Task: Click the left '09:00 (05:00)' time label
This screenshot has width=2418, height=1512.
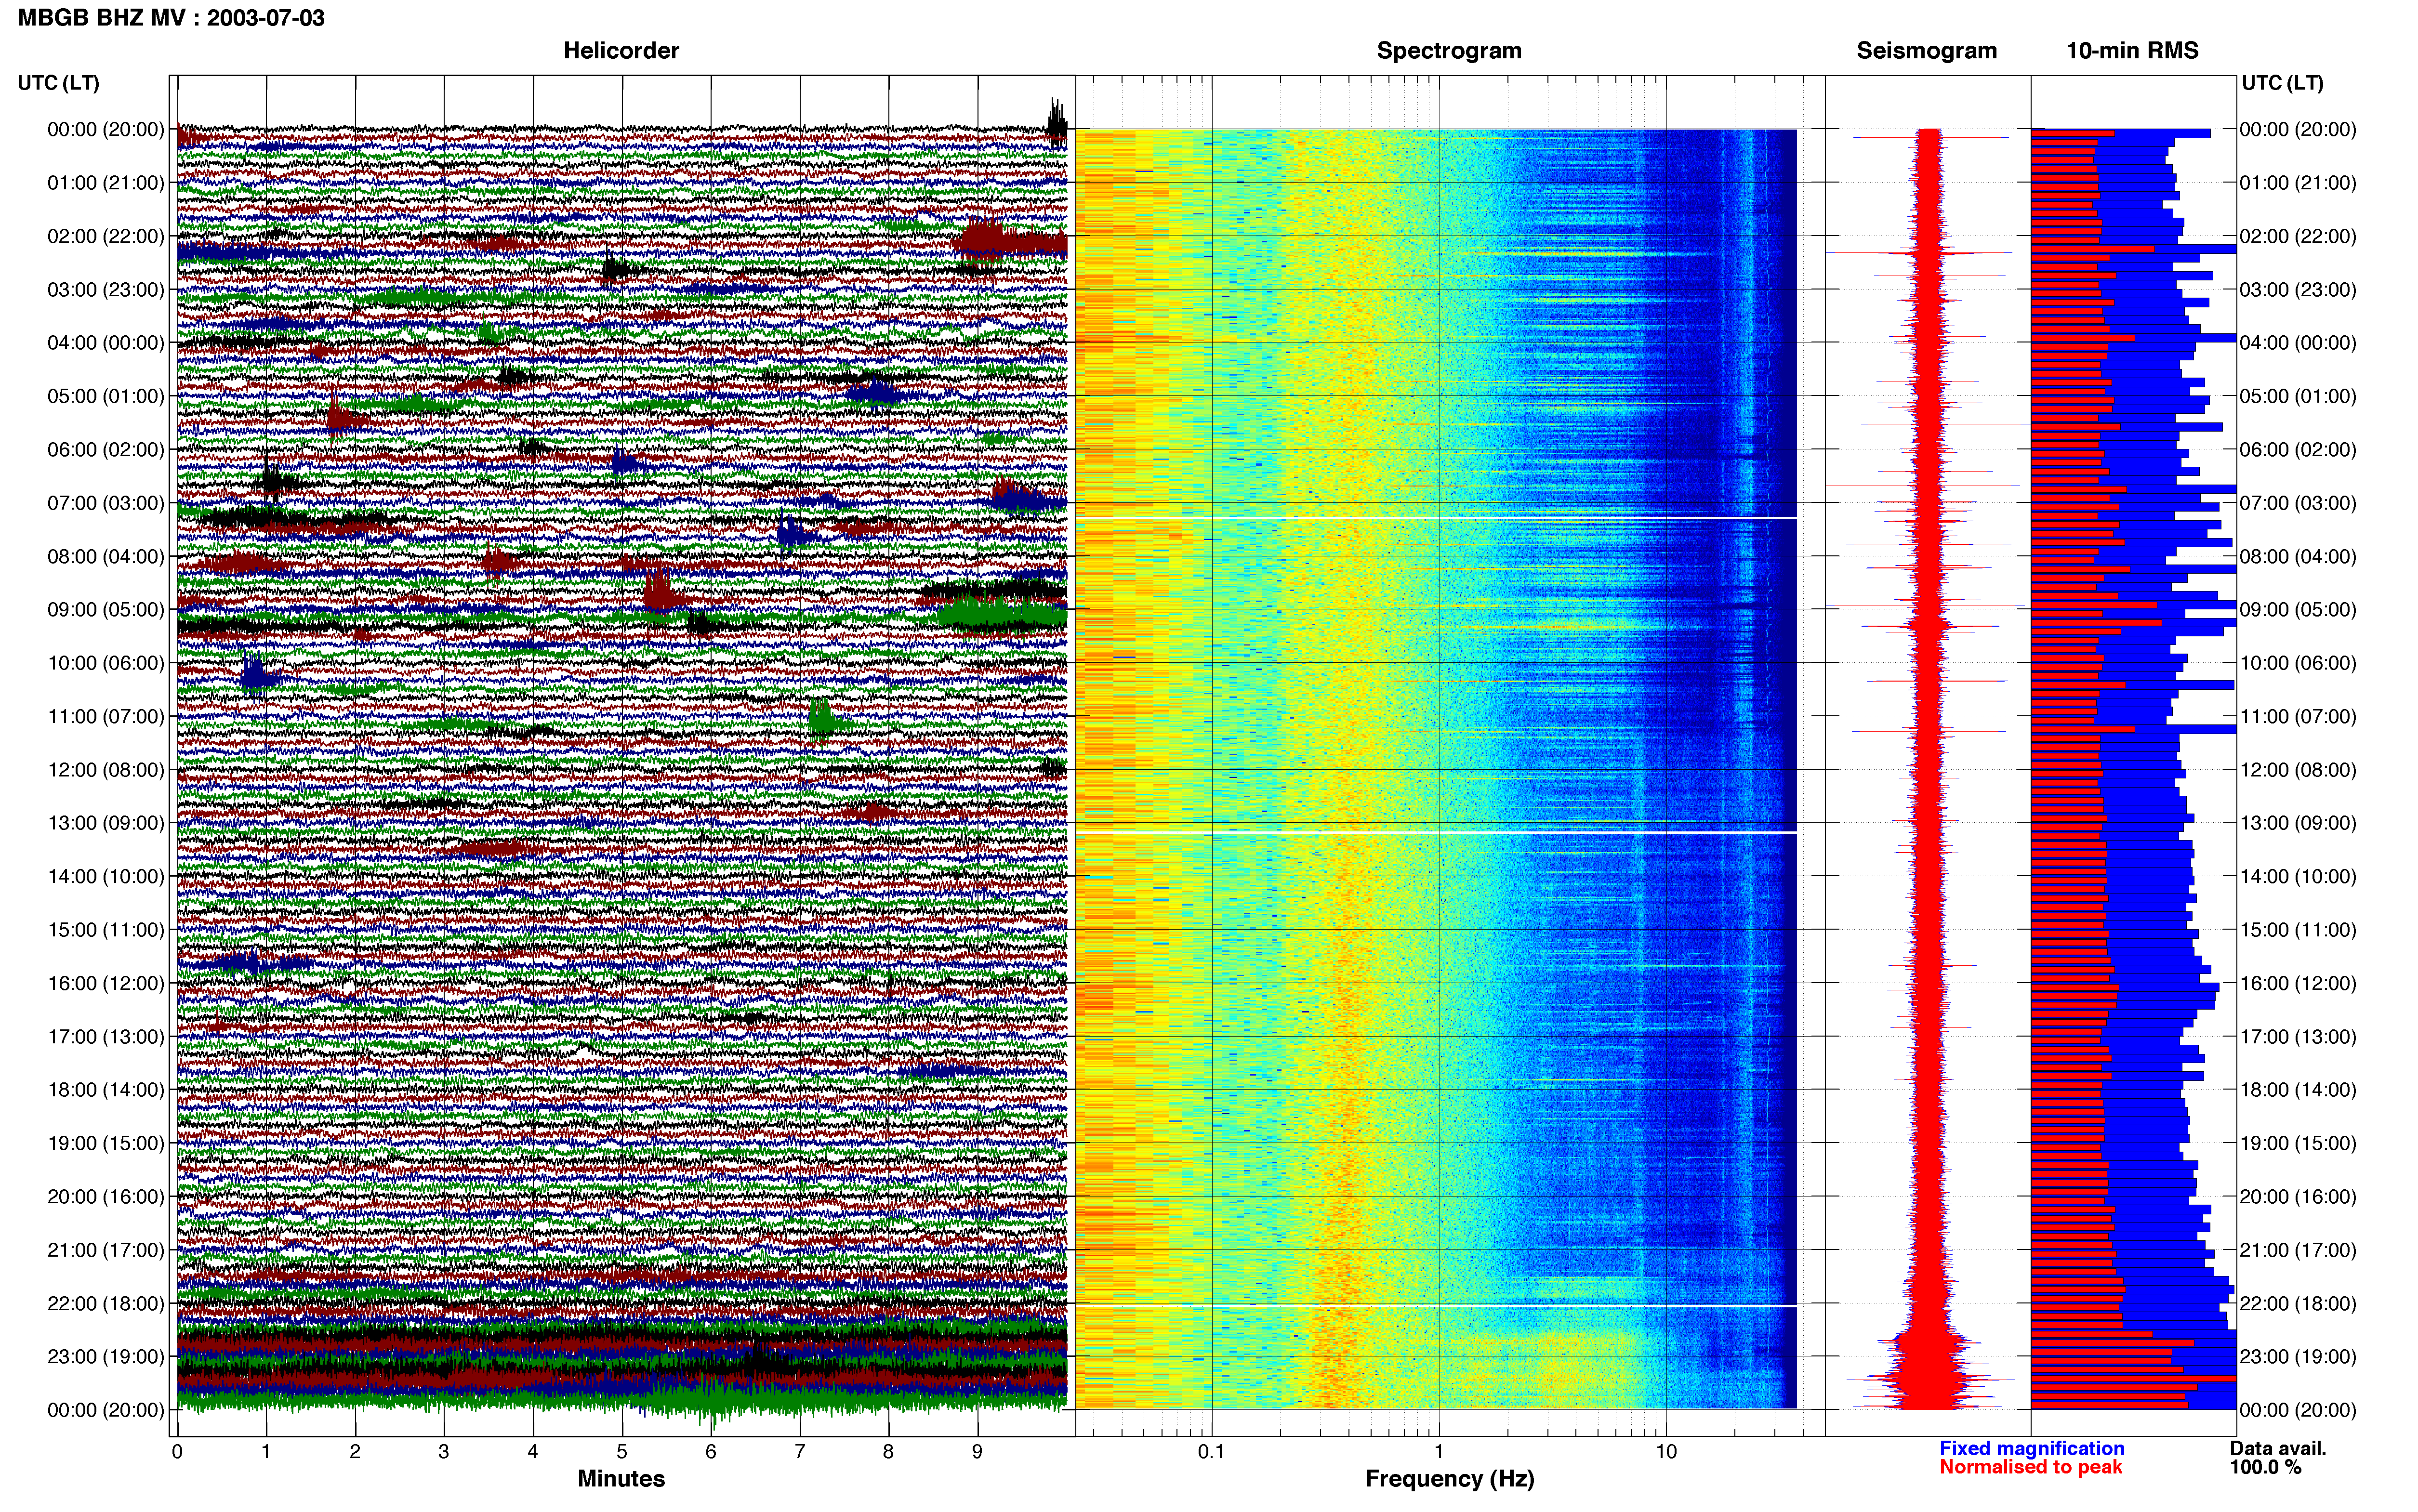Action: click(106, 610)
